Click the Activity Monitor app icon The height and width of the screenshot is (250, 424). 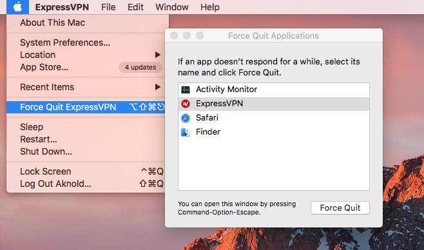coord(186,90)
